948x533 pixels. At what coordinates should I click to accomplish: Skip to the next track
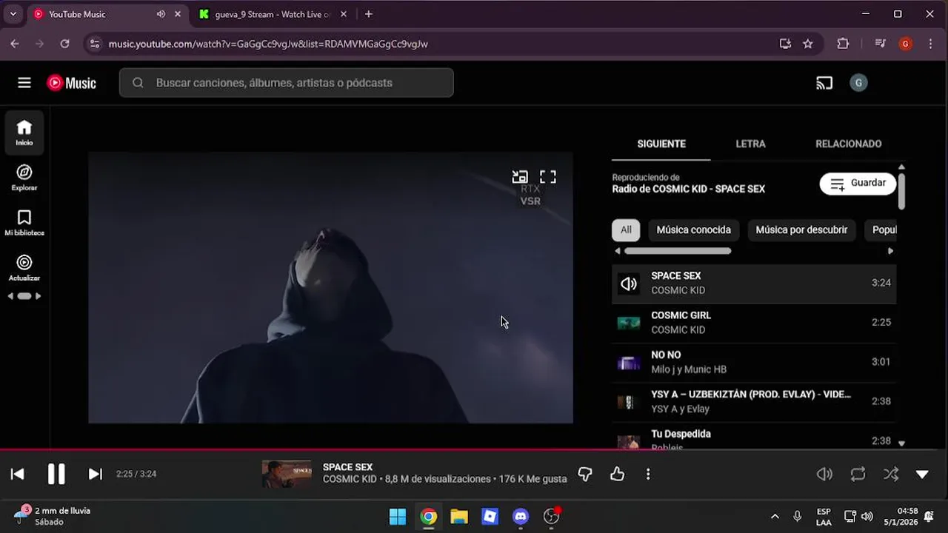(96, 474)
